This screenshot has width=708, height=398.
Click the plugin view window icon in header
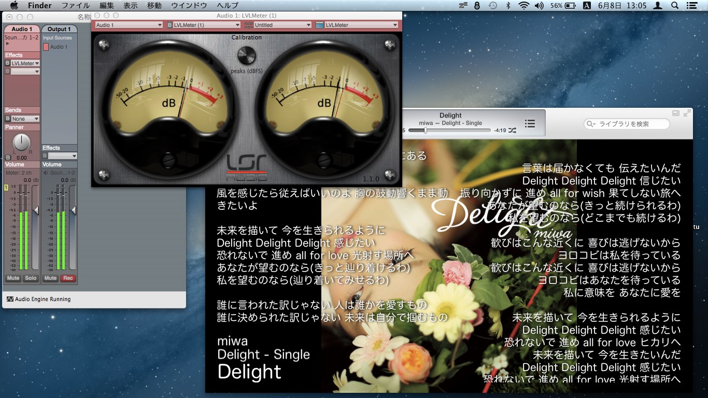[319, 25]
